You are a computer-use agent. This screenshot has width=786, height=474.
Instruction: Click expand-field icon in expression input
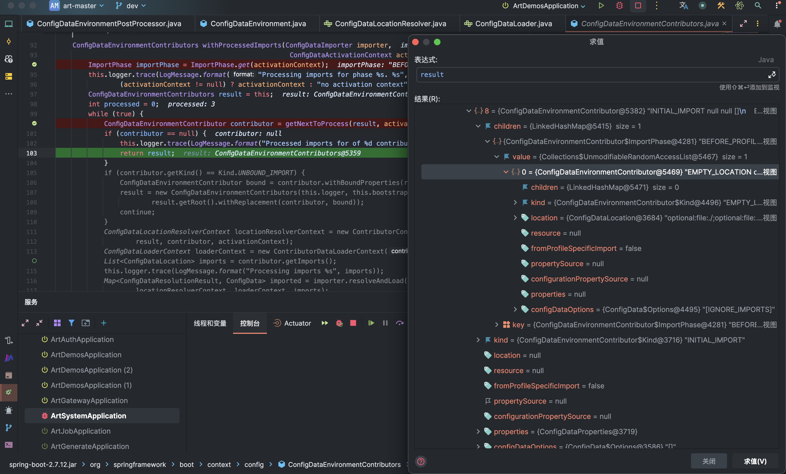772,74
